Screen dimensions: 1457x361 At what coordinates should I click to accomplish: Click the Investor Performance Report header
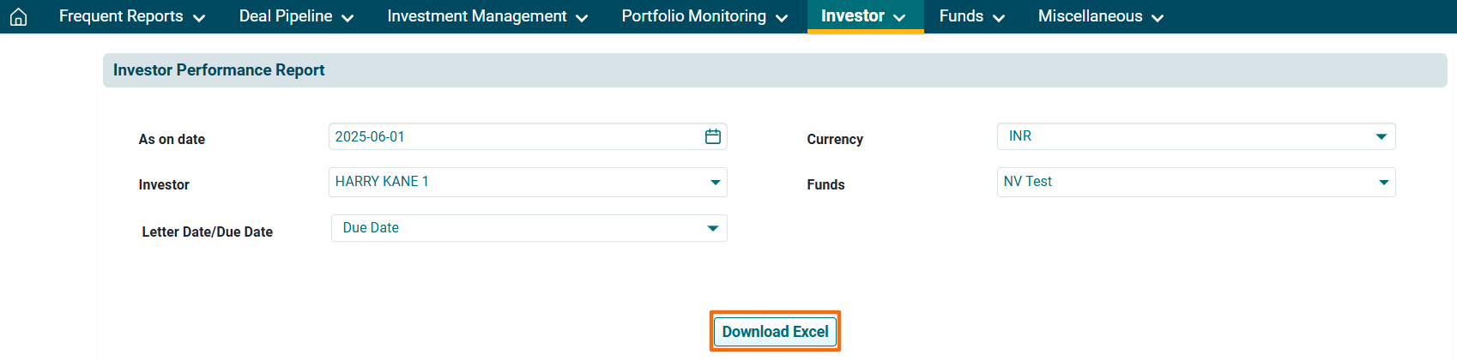(219, 70)
